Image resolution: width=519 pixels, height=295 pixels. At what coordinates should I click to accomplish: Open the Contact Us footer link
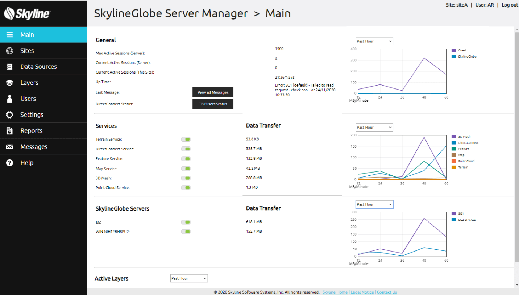click(387, 292)
